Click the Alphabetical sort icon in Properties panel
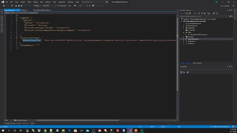The image size is (237, 133). [184, 72]
